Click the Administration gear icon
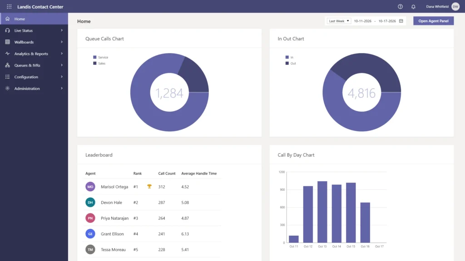 tap(7, 88)
